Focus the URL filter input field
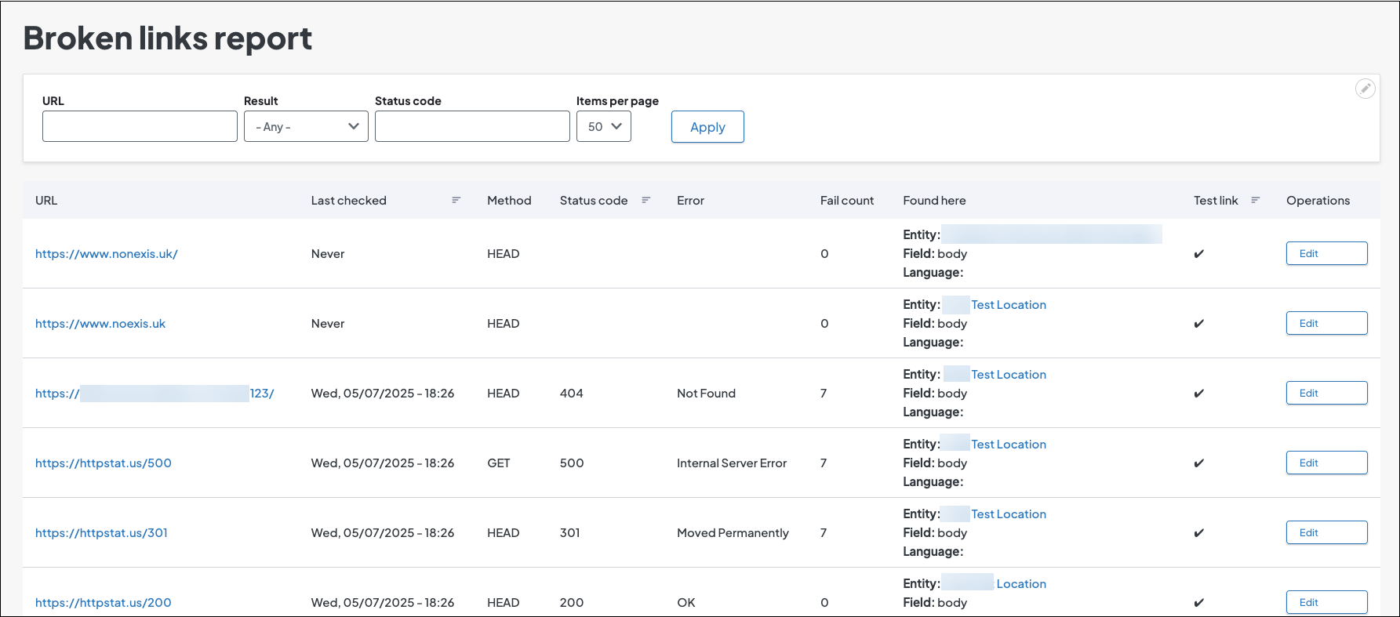 (x=140, y=126)
